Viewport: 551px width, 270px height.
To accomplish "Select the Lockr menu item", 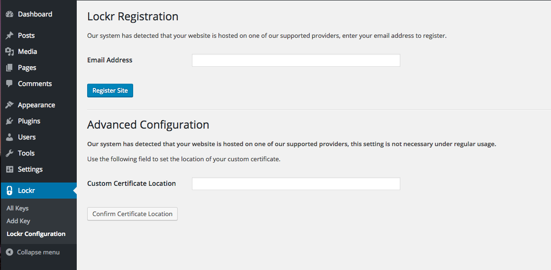I will 39,191.
